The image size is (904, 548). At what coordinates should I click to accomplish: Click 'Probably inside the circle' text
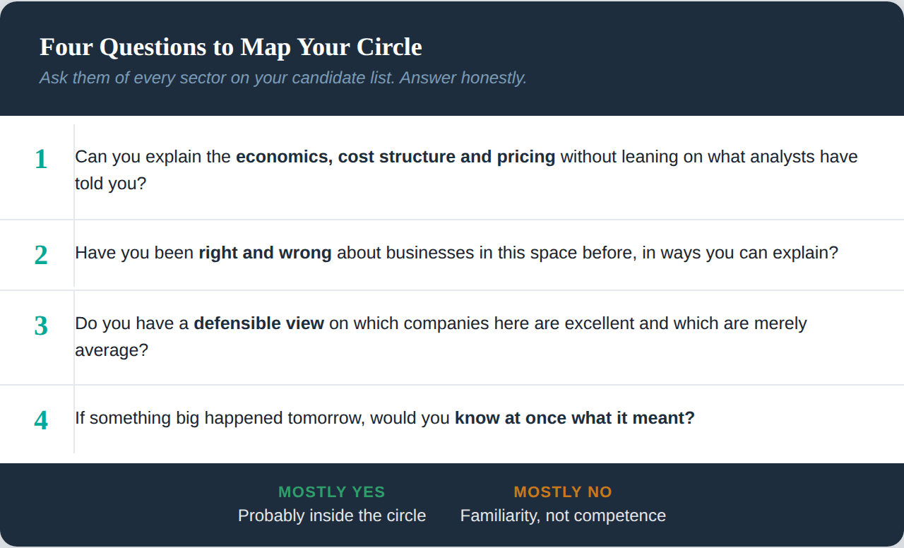pyautogui.click(x=332, y=516)
